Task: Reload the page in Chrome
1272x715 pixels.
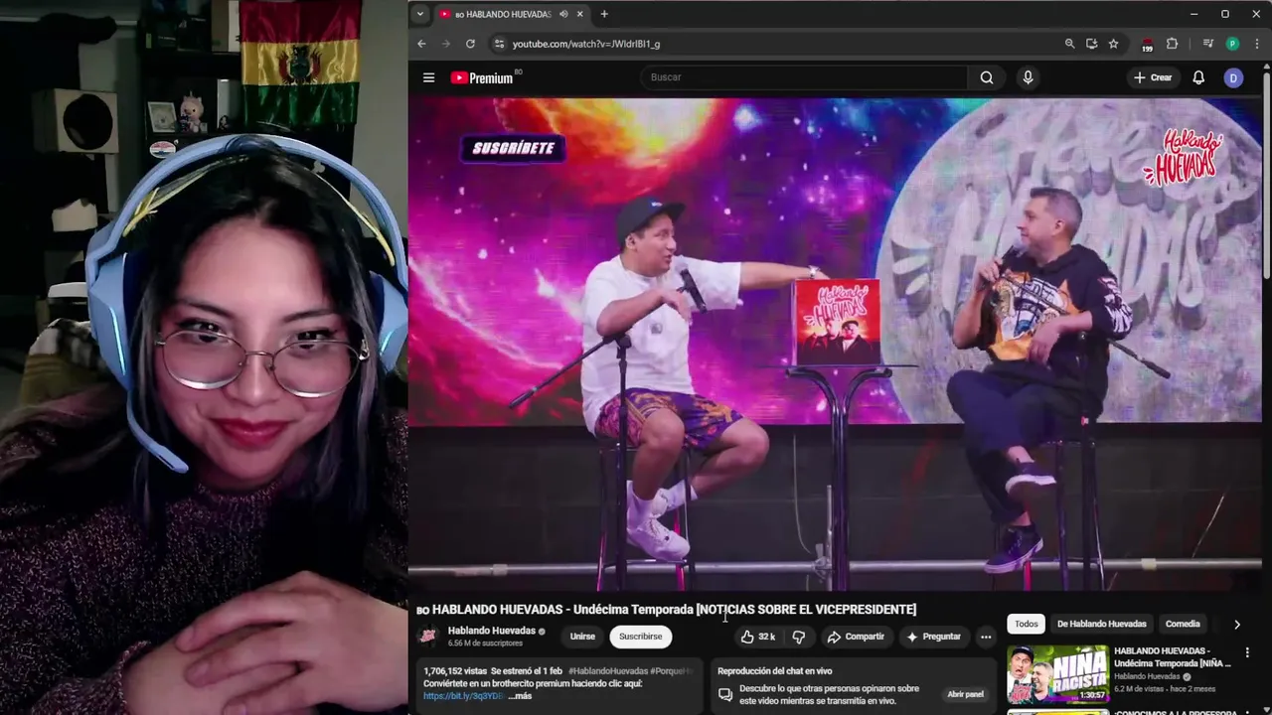Action: coord(470,44)
